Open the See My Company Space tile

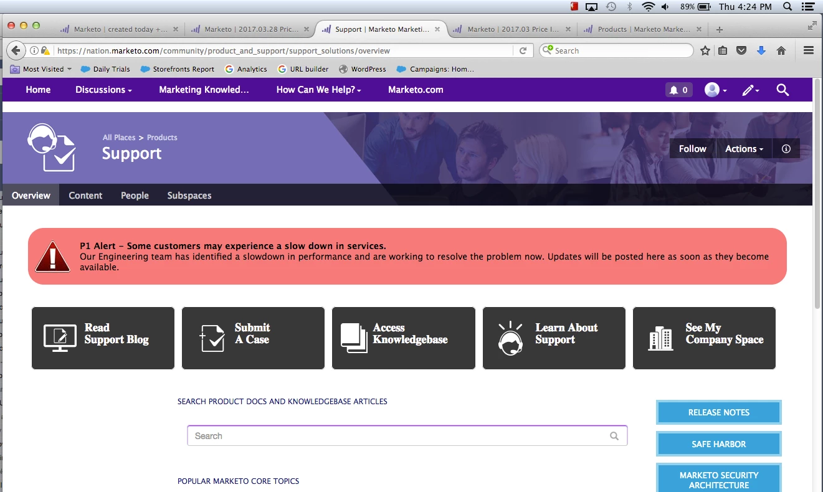(x=704, y=338)
